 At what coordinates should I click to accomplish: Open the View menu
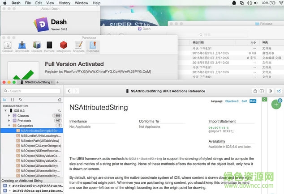point(50,3)
